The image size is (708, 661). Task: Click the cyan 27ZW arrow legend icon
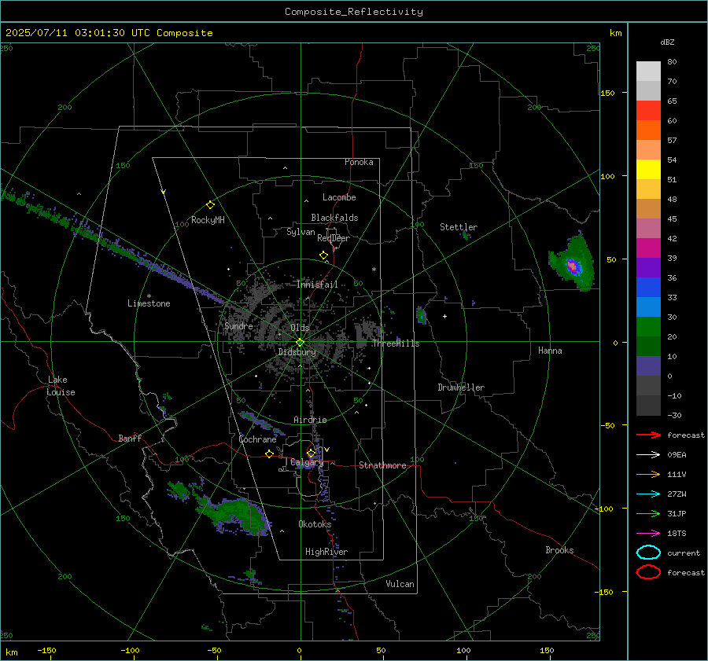pos(648,494)
